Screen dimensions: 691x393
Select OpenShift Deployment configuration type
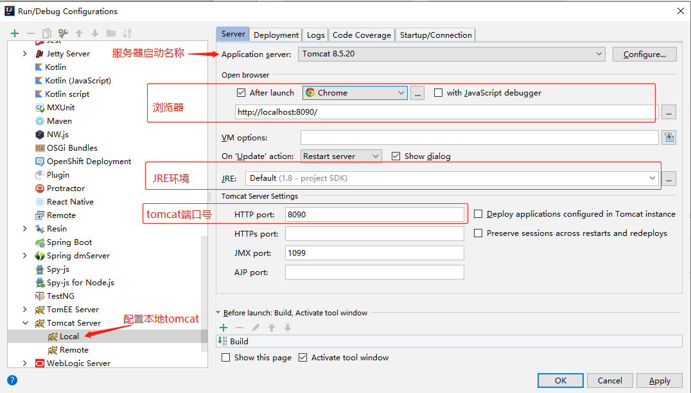89,162
